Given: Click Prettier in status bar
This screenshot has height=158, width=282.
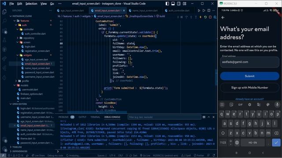Looking at the screenshot, I should [199, 155].
